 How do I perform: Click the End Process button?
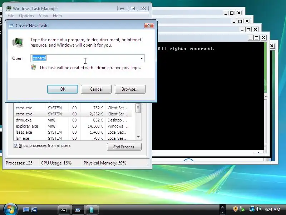[124, 147]
